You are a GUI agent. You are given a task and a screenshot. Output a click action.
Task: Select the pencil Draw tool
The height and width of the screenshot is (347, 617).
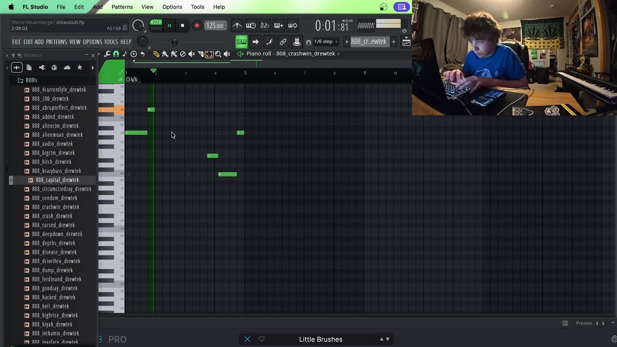click(156, 54)
